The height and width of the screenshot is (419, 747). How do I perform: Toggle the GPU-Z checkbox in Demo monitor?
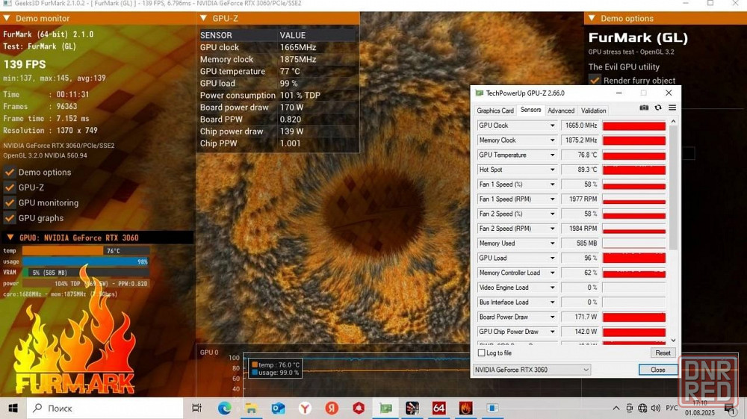click(10, 187)
